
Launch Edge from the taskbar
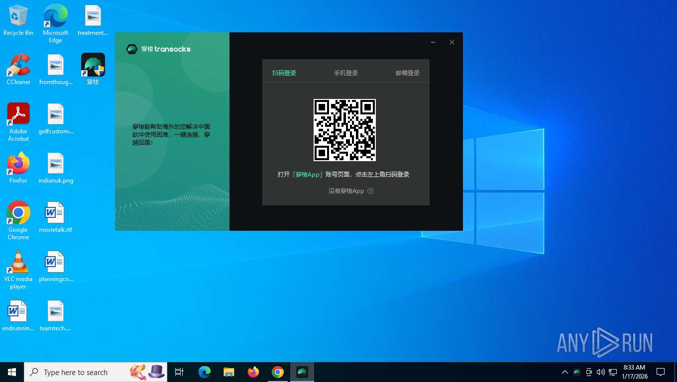point(205,372)
